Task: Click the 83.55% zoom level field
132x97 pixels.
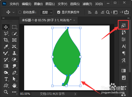Action: coord(25,94)
